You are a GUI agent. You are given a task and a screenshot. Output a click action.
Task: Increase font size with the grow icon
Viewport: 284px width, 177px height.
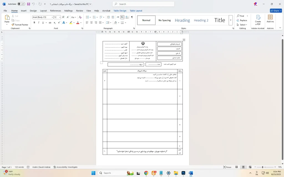click(64, 17)
